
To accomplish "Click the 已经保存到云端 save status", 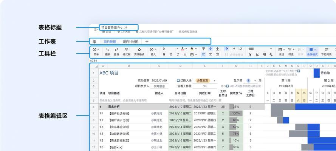I will (188, 32).
